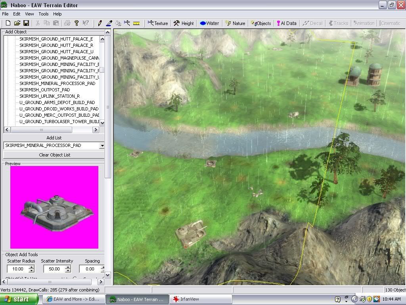Select SKIRMISH_MINERAL_PROCESSOR_PAD in the object list
Viewport: 406px width, 305px height.
(57, 83)
